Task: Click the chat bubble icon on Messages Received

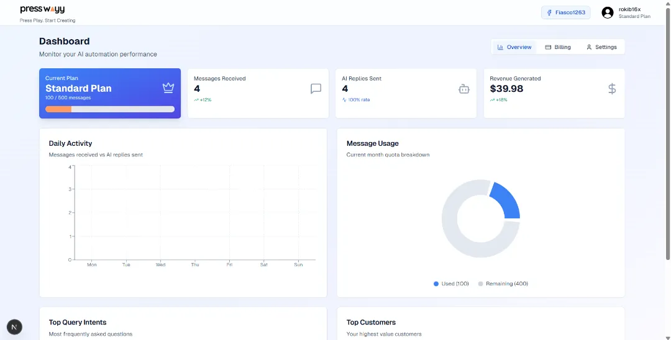Action: (x=316, y=89)
